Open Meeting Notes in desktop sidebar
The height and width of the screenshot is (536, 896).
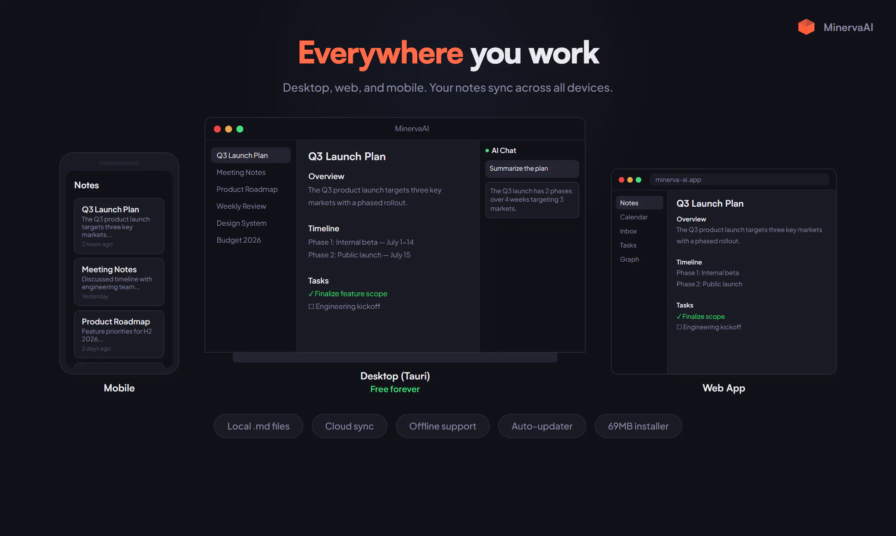click(251, 172)
